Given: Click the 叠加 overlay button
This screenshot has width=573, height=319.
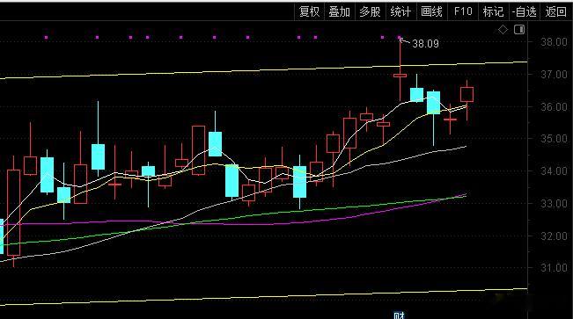Looking at the screenshot, I should point(340,11).
